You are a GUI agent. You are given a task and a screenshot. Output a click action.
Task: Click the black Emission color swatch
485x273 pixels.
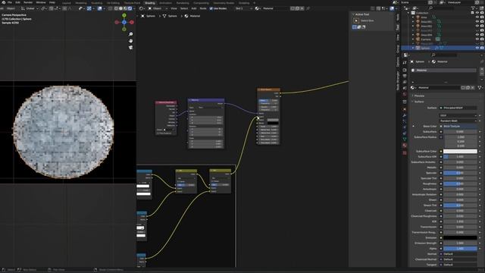[460, 237]
